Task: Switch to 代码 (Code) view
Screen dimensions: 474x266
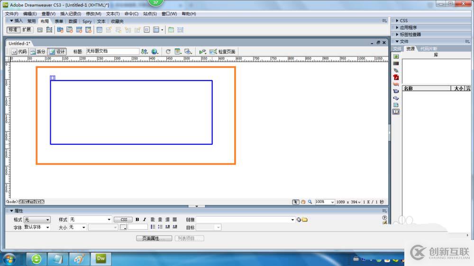Action: [x=19, y=52]
